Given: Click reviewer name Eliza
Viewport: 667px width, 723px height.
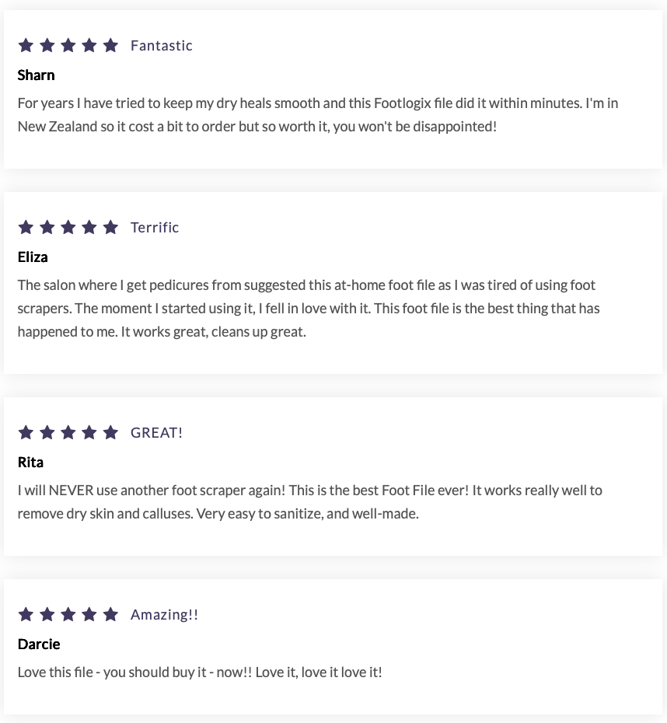Looking at the screenshot, I should (x=33, y=257).
